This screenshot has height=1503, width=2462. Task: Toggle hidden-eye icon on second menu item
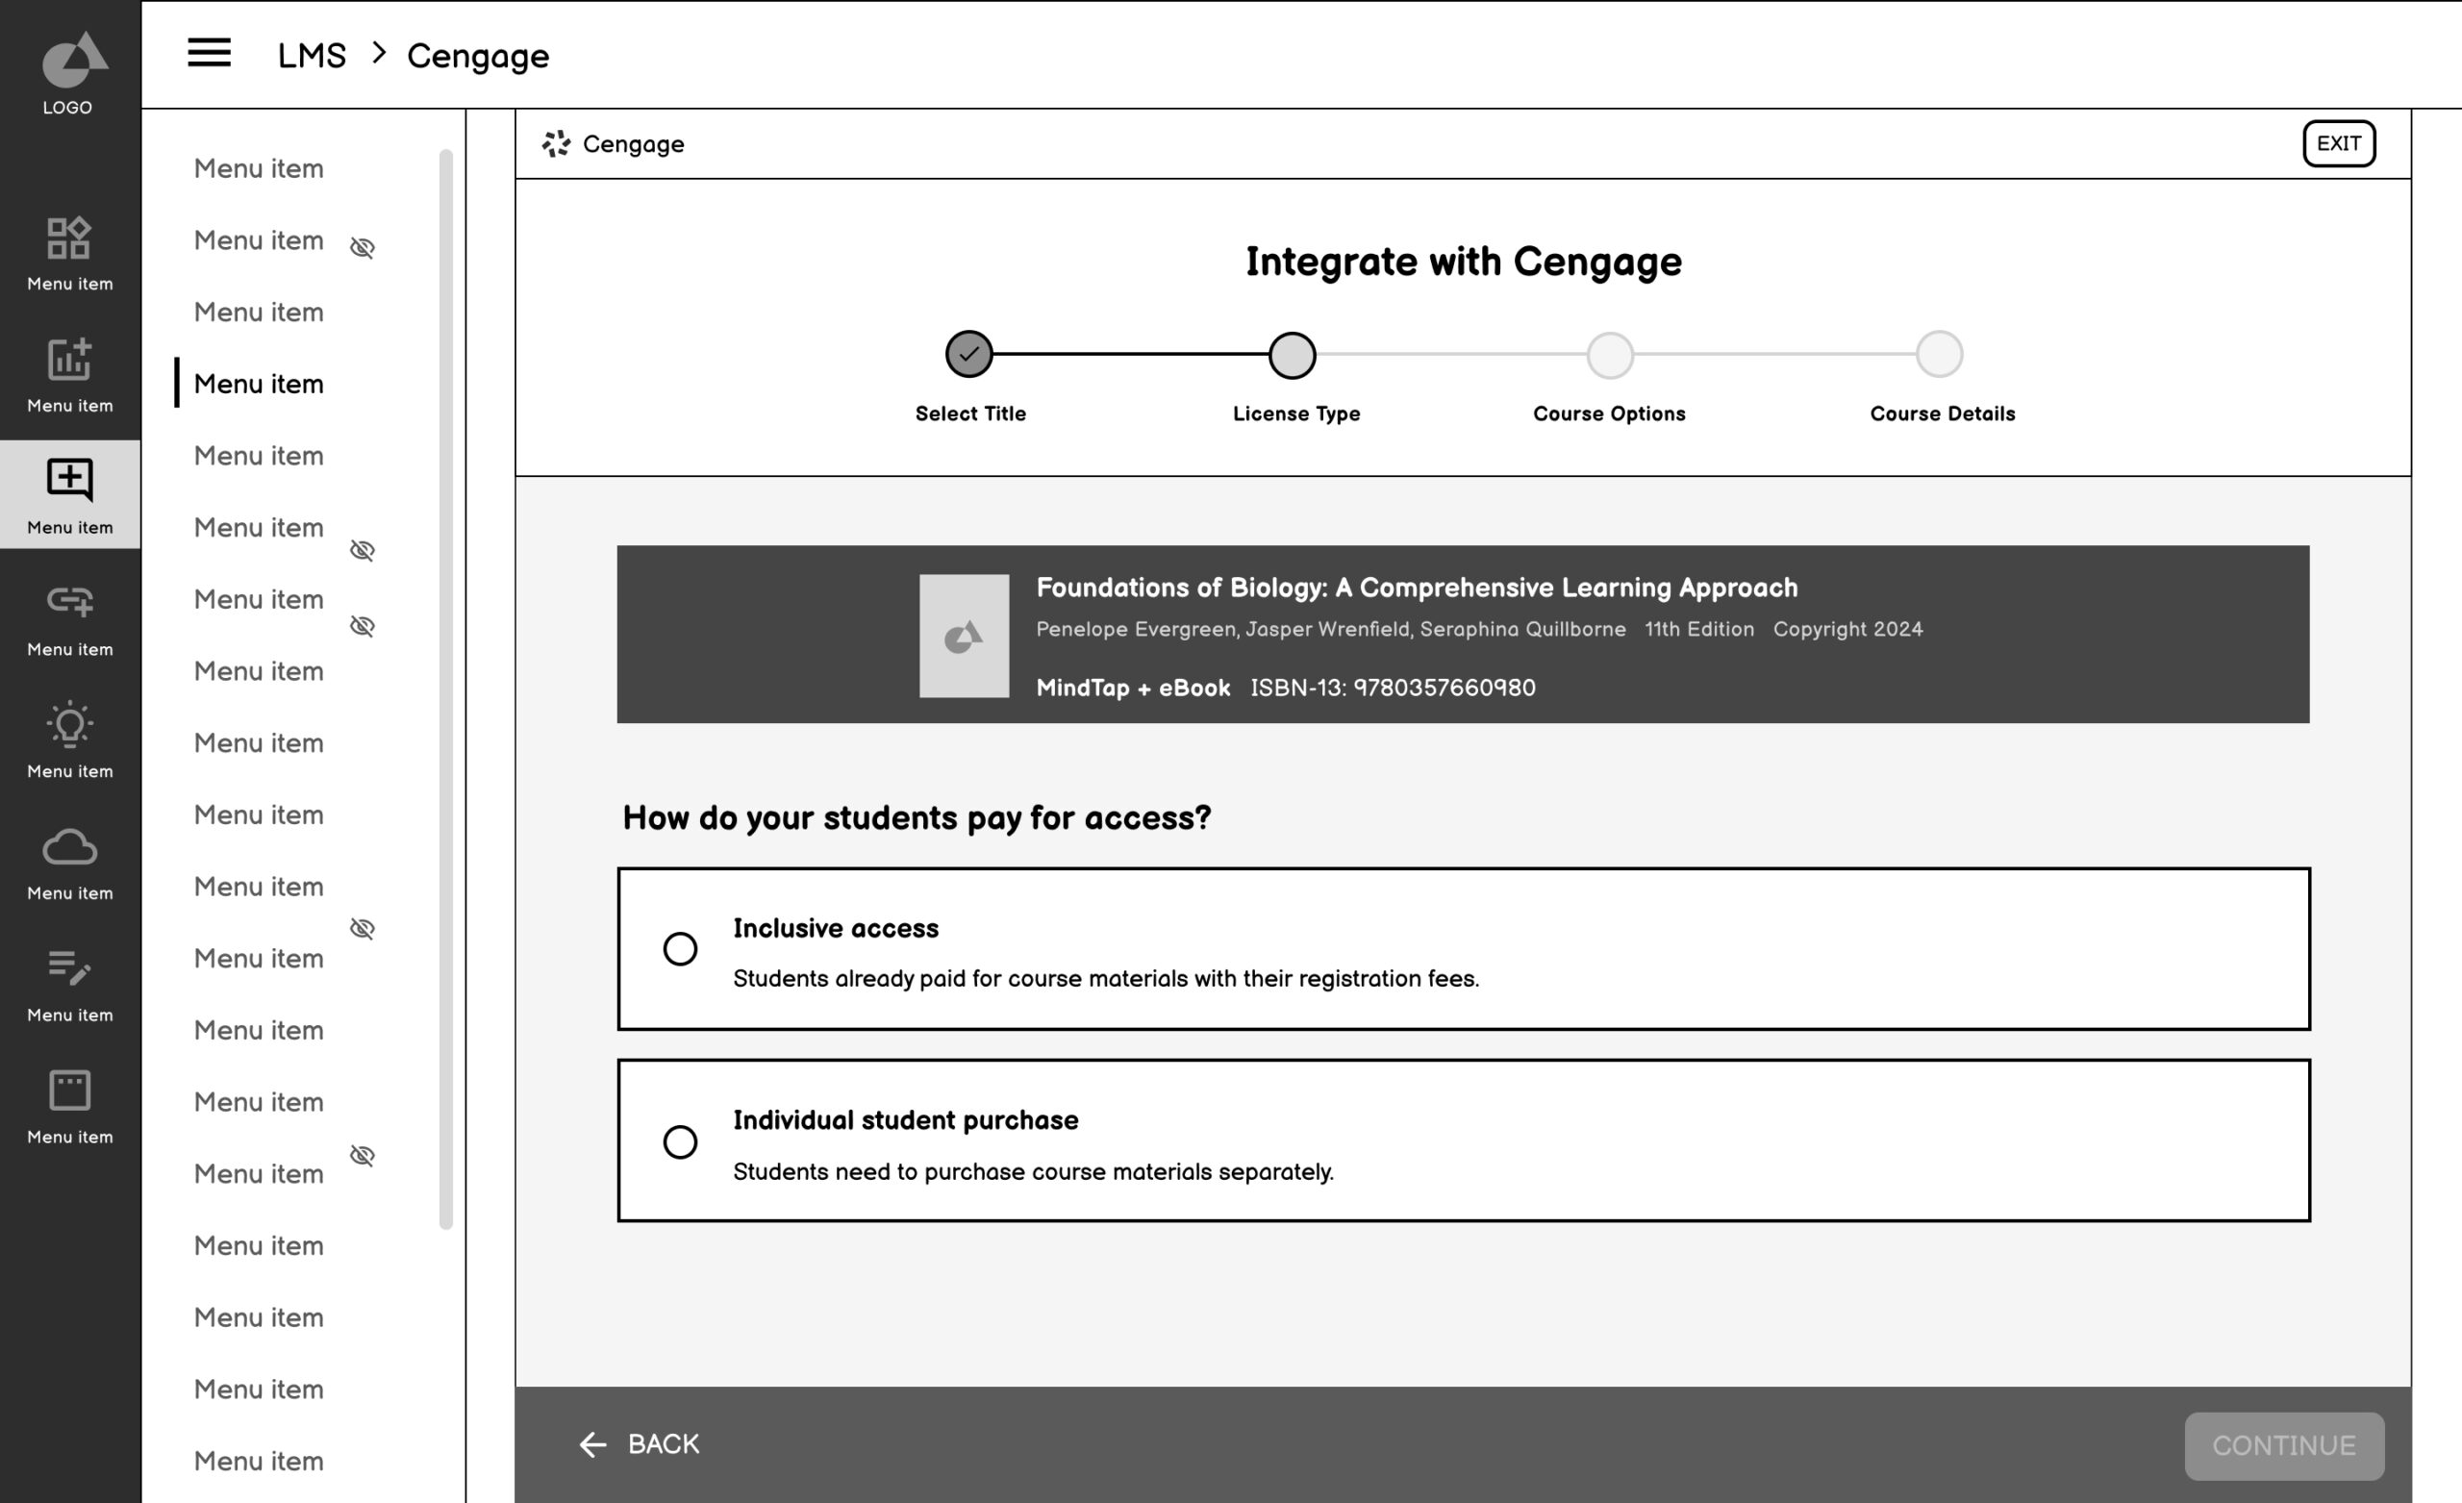363,248
